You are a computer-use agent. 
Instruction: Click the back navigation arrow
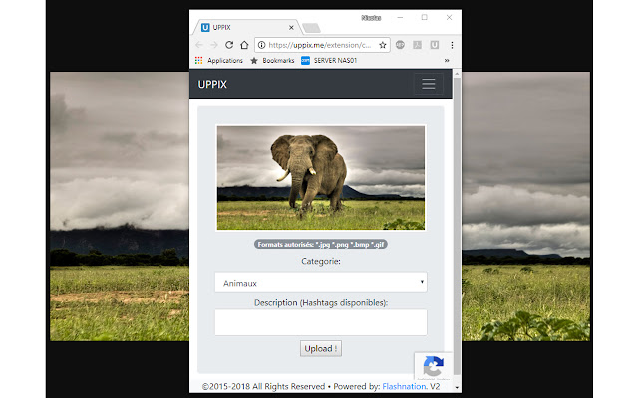[199, 45]
